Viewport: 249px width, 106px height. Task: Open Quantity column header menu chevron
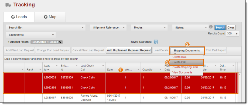(x=161, y=69)
